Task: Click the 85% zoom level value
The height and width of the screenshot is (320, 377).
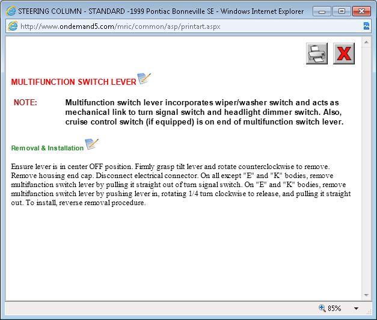Action: pyautogui.click(x=334, y=308)
